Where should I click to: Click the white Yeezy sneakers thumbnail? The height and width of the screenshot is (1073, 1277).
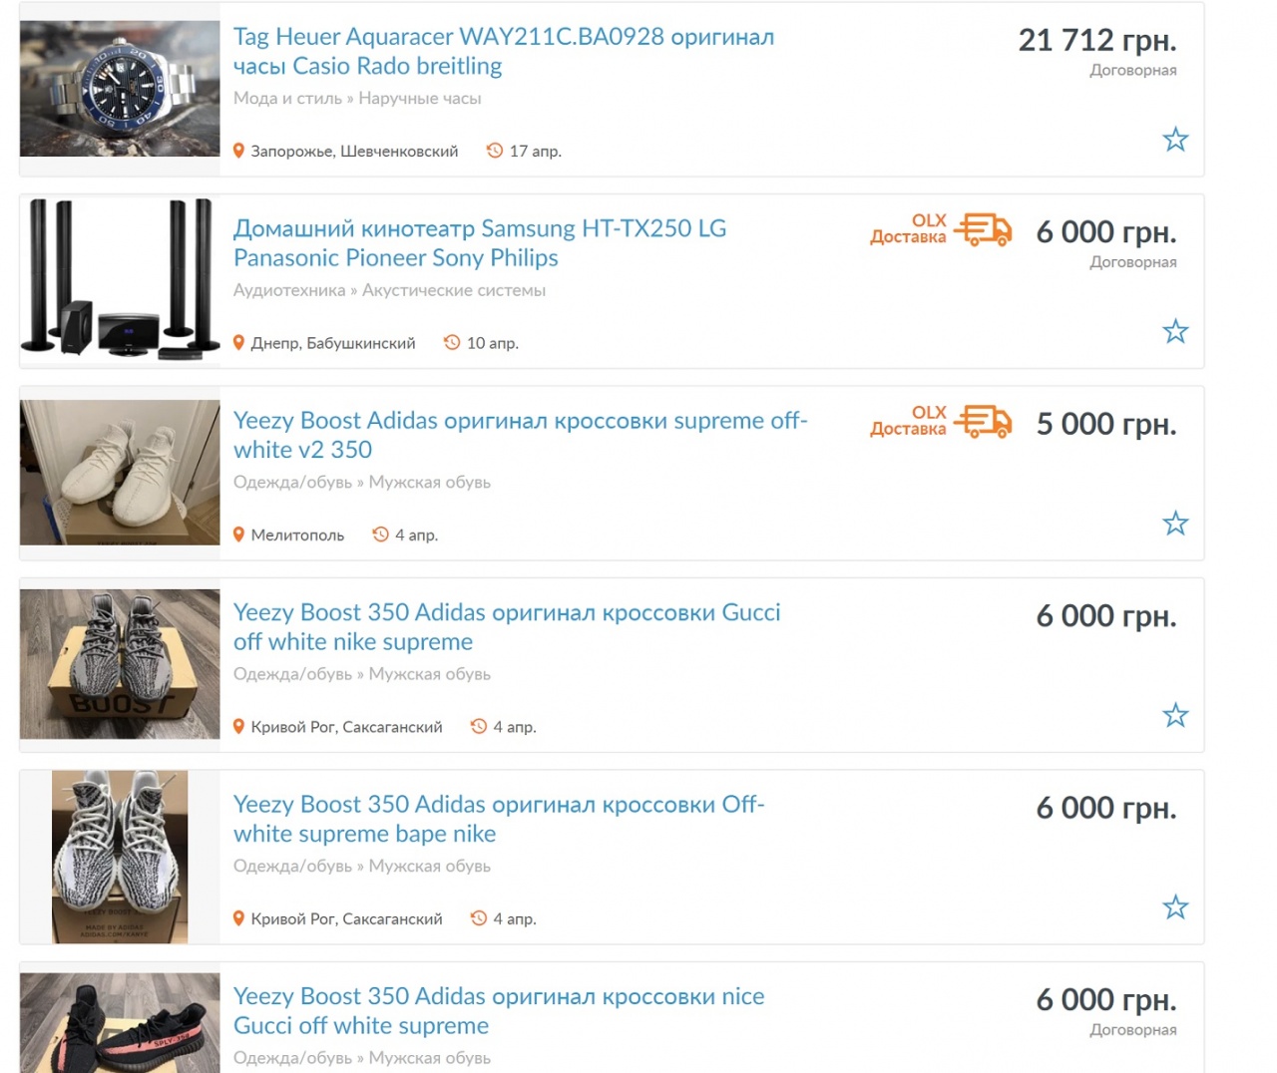[x=120, y=473]
